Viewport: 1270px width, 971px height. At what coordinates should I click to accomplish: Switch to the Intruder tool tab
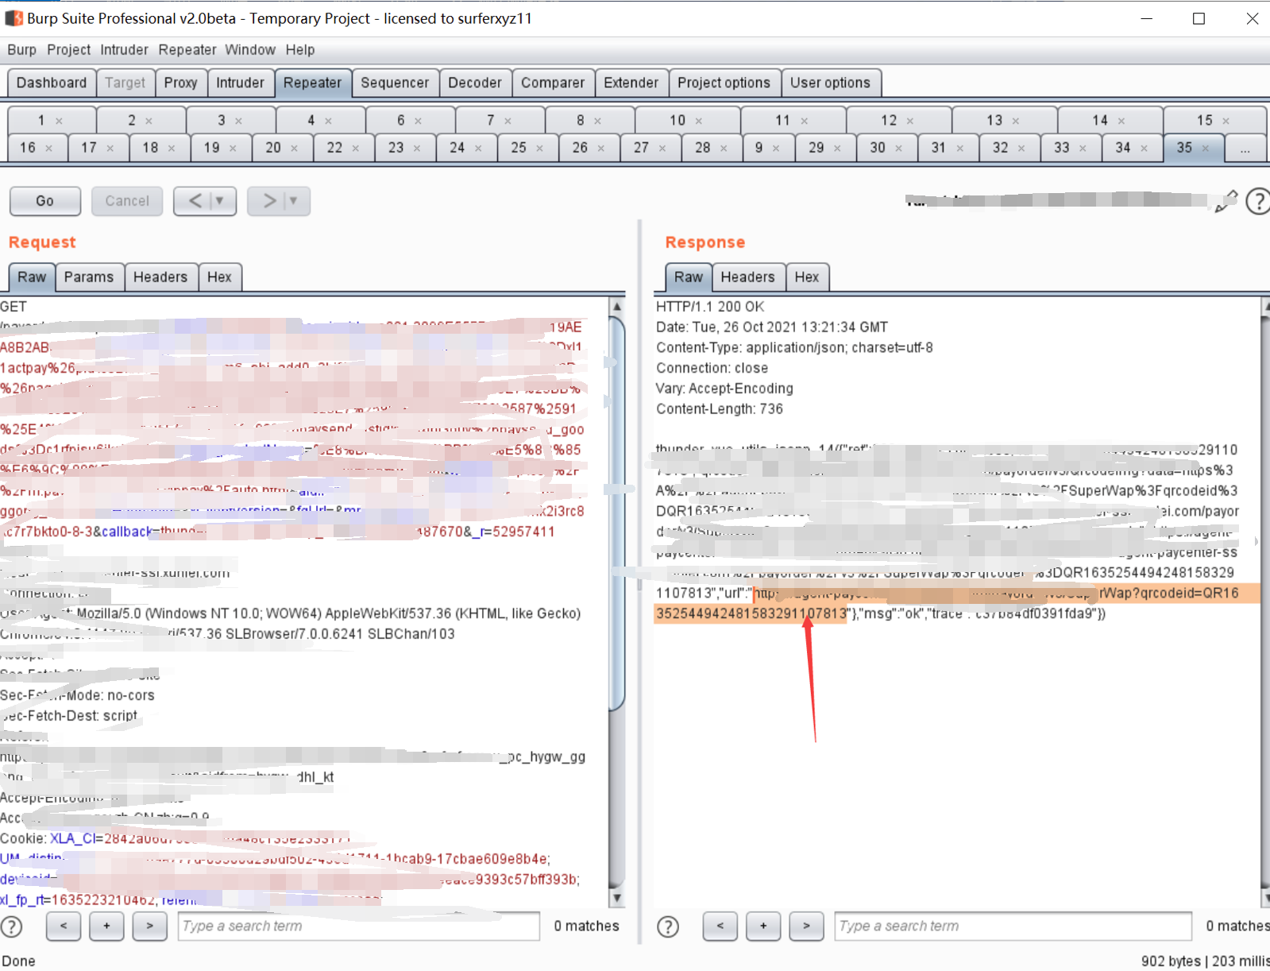tap(240, 83)
